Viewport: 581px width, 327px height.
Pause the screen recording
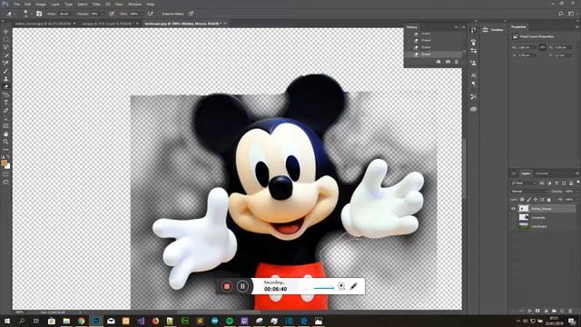(x=242, y=286)
